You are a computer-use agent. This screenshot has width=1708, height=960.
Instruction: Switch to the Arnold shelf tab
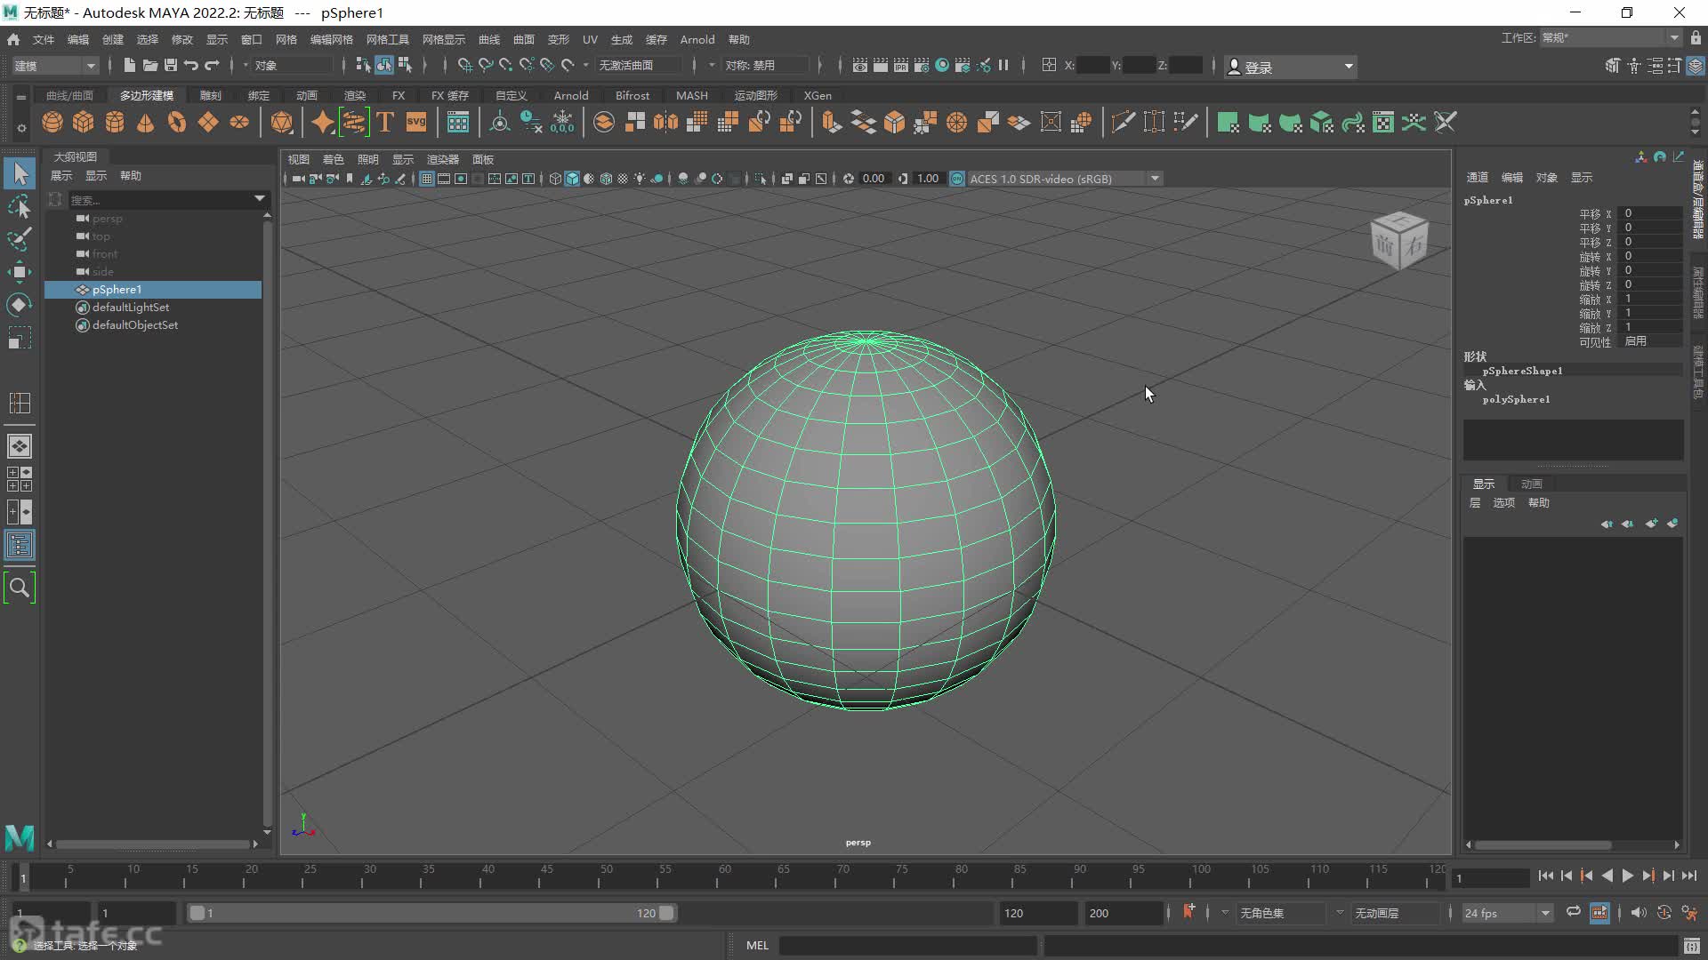pyautogui.click(x=571, y=95)
